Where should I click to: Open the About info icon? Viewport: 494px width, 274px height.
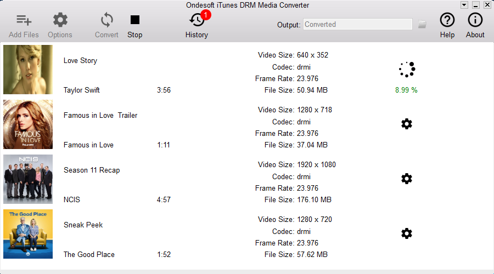(475, 20)
